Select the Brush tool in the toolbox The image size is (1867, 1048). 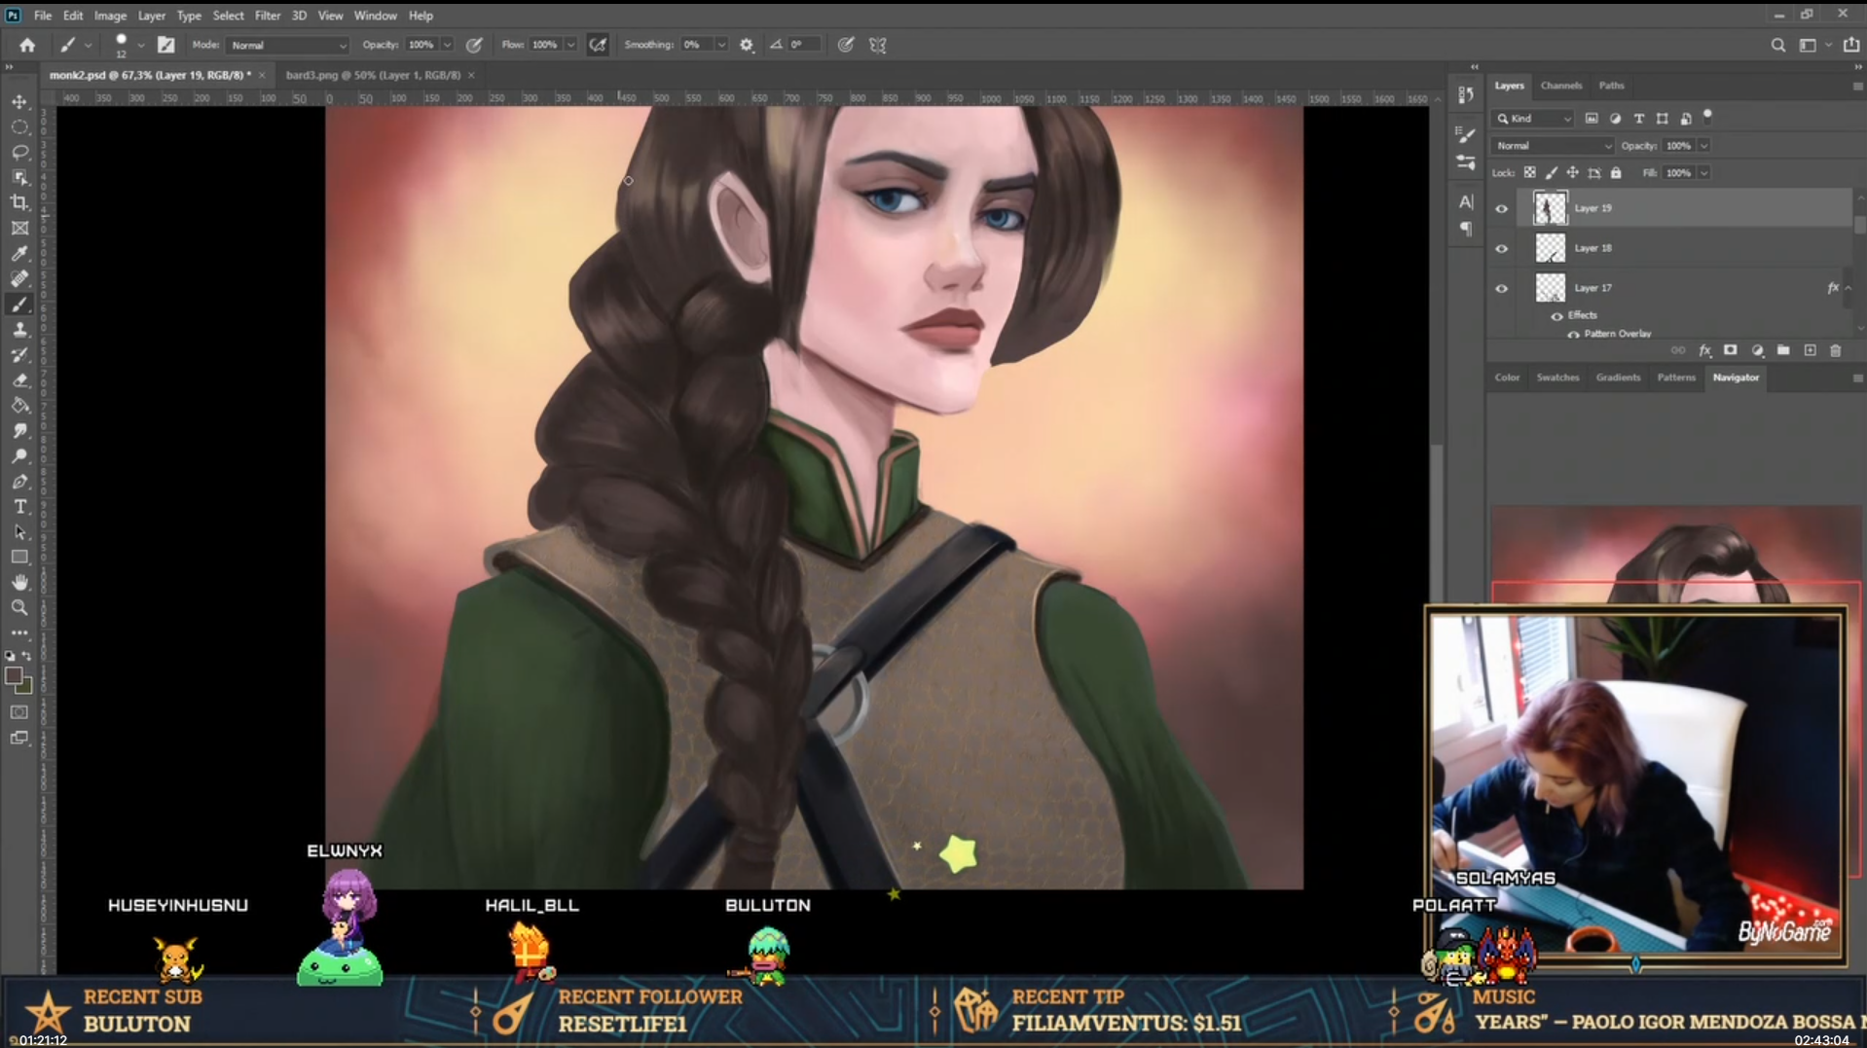tap(19, 305)
